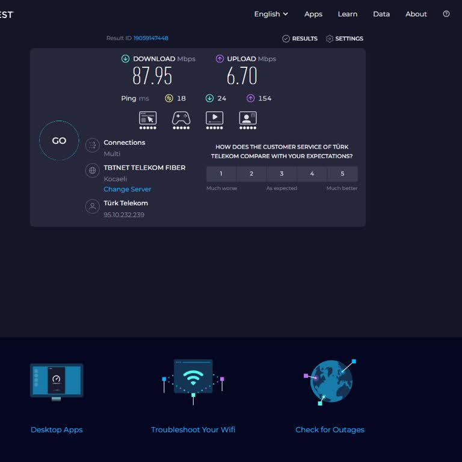This screenshot has width=462, height=462.
Task: Open SETTINGS page
Action: (x=349, y=38)
